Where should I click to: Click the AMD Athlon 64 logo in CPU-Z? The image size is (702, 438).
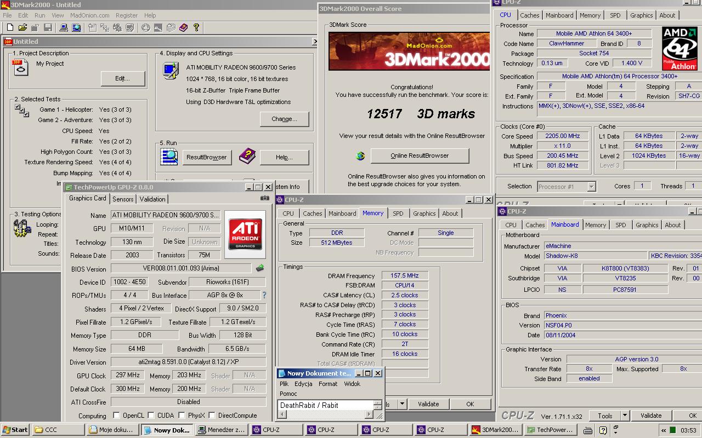point(680,48)
